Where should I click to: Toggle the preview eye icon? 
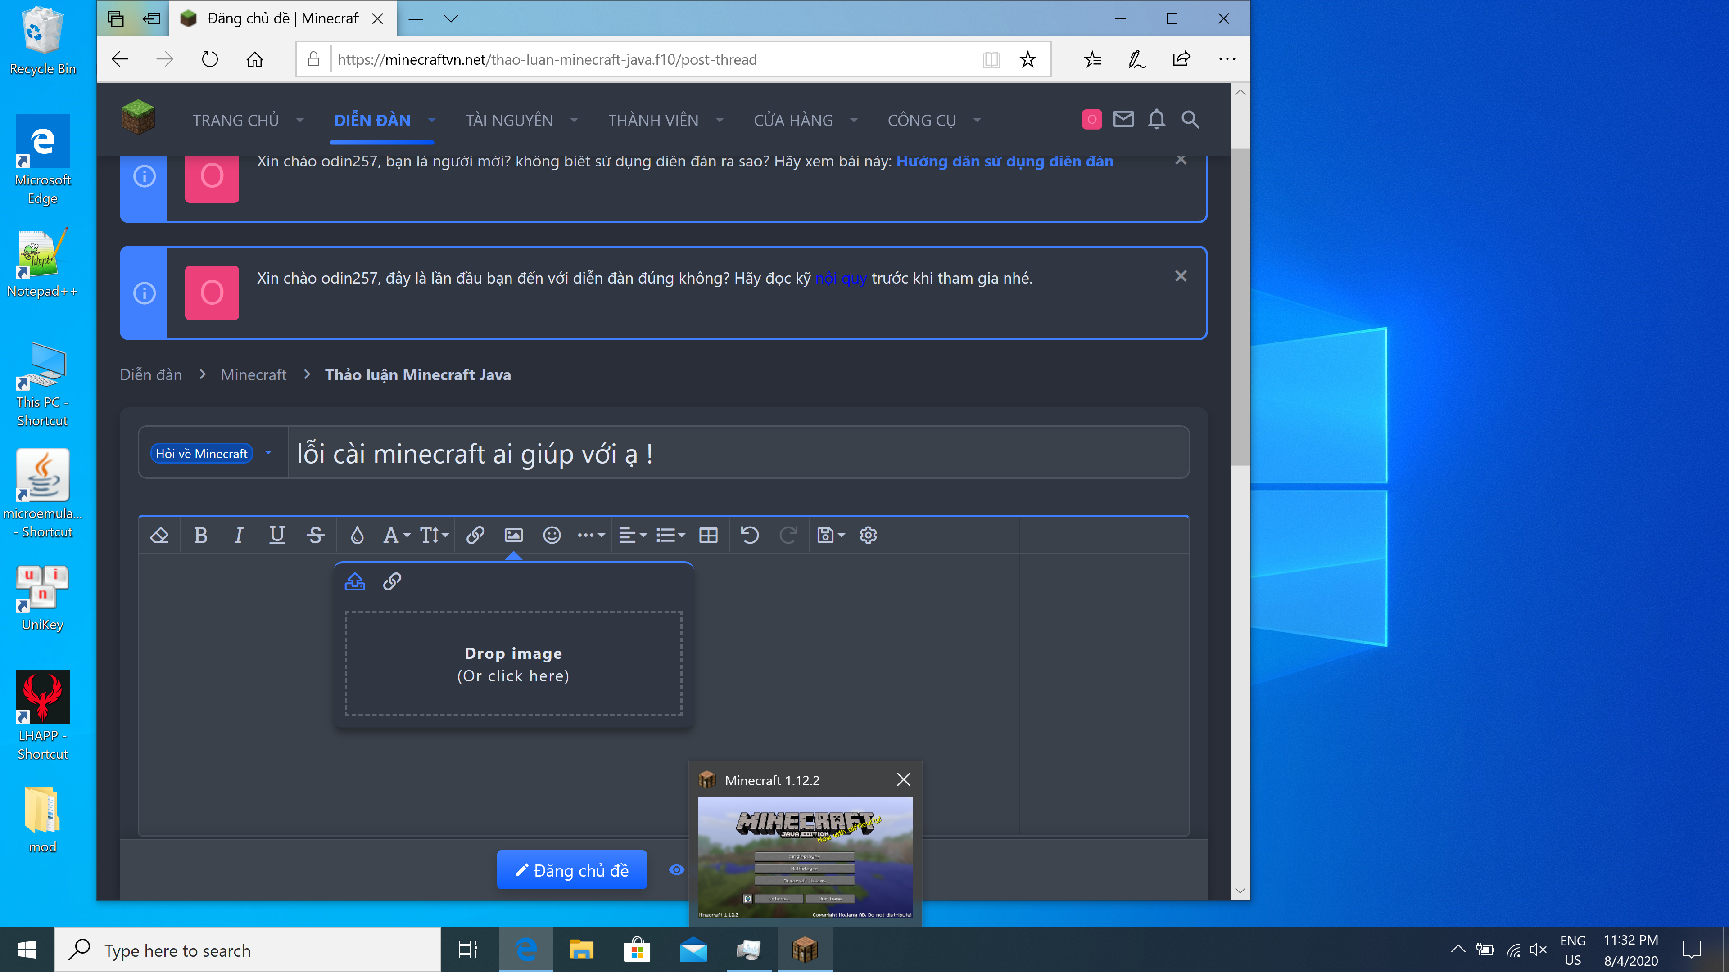tap(677, 870)
